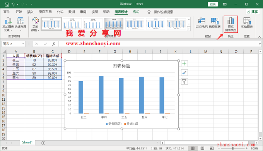Viewport: 263px width, 151px height.
Task: Click the blue bar for 李四
Action: (101, 95)
